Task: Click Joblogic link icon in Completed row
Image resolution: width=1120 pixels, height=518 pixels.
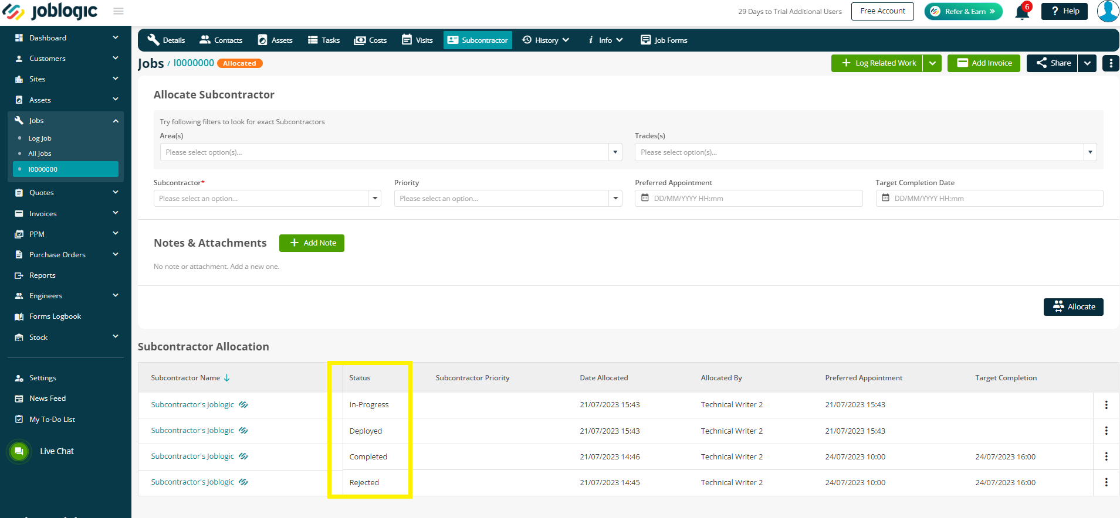Action: pyautogui.click(x=243, y=456)
